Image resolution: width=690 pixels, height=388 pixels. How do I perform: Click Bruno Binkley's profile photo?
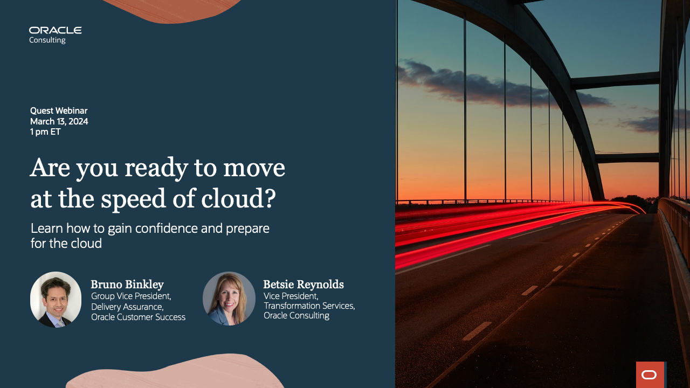[x=56, y=299]
